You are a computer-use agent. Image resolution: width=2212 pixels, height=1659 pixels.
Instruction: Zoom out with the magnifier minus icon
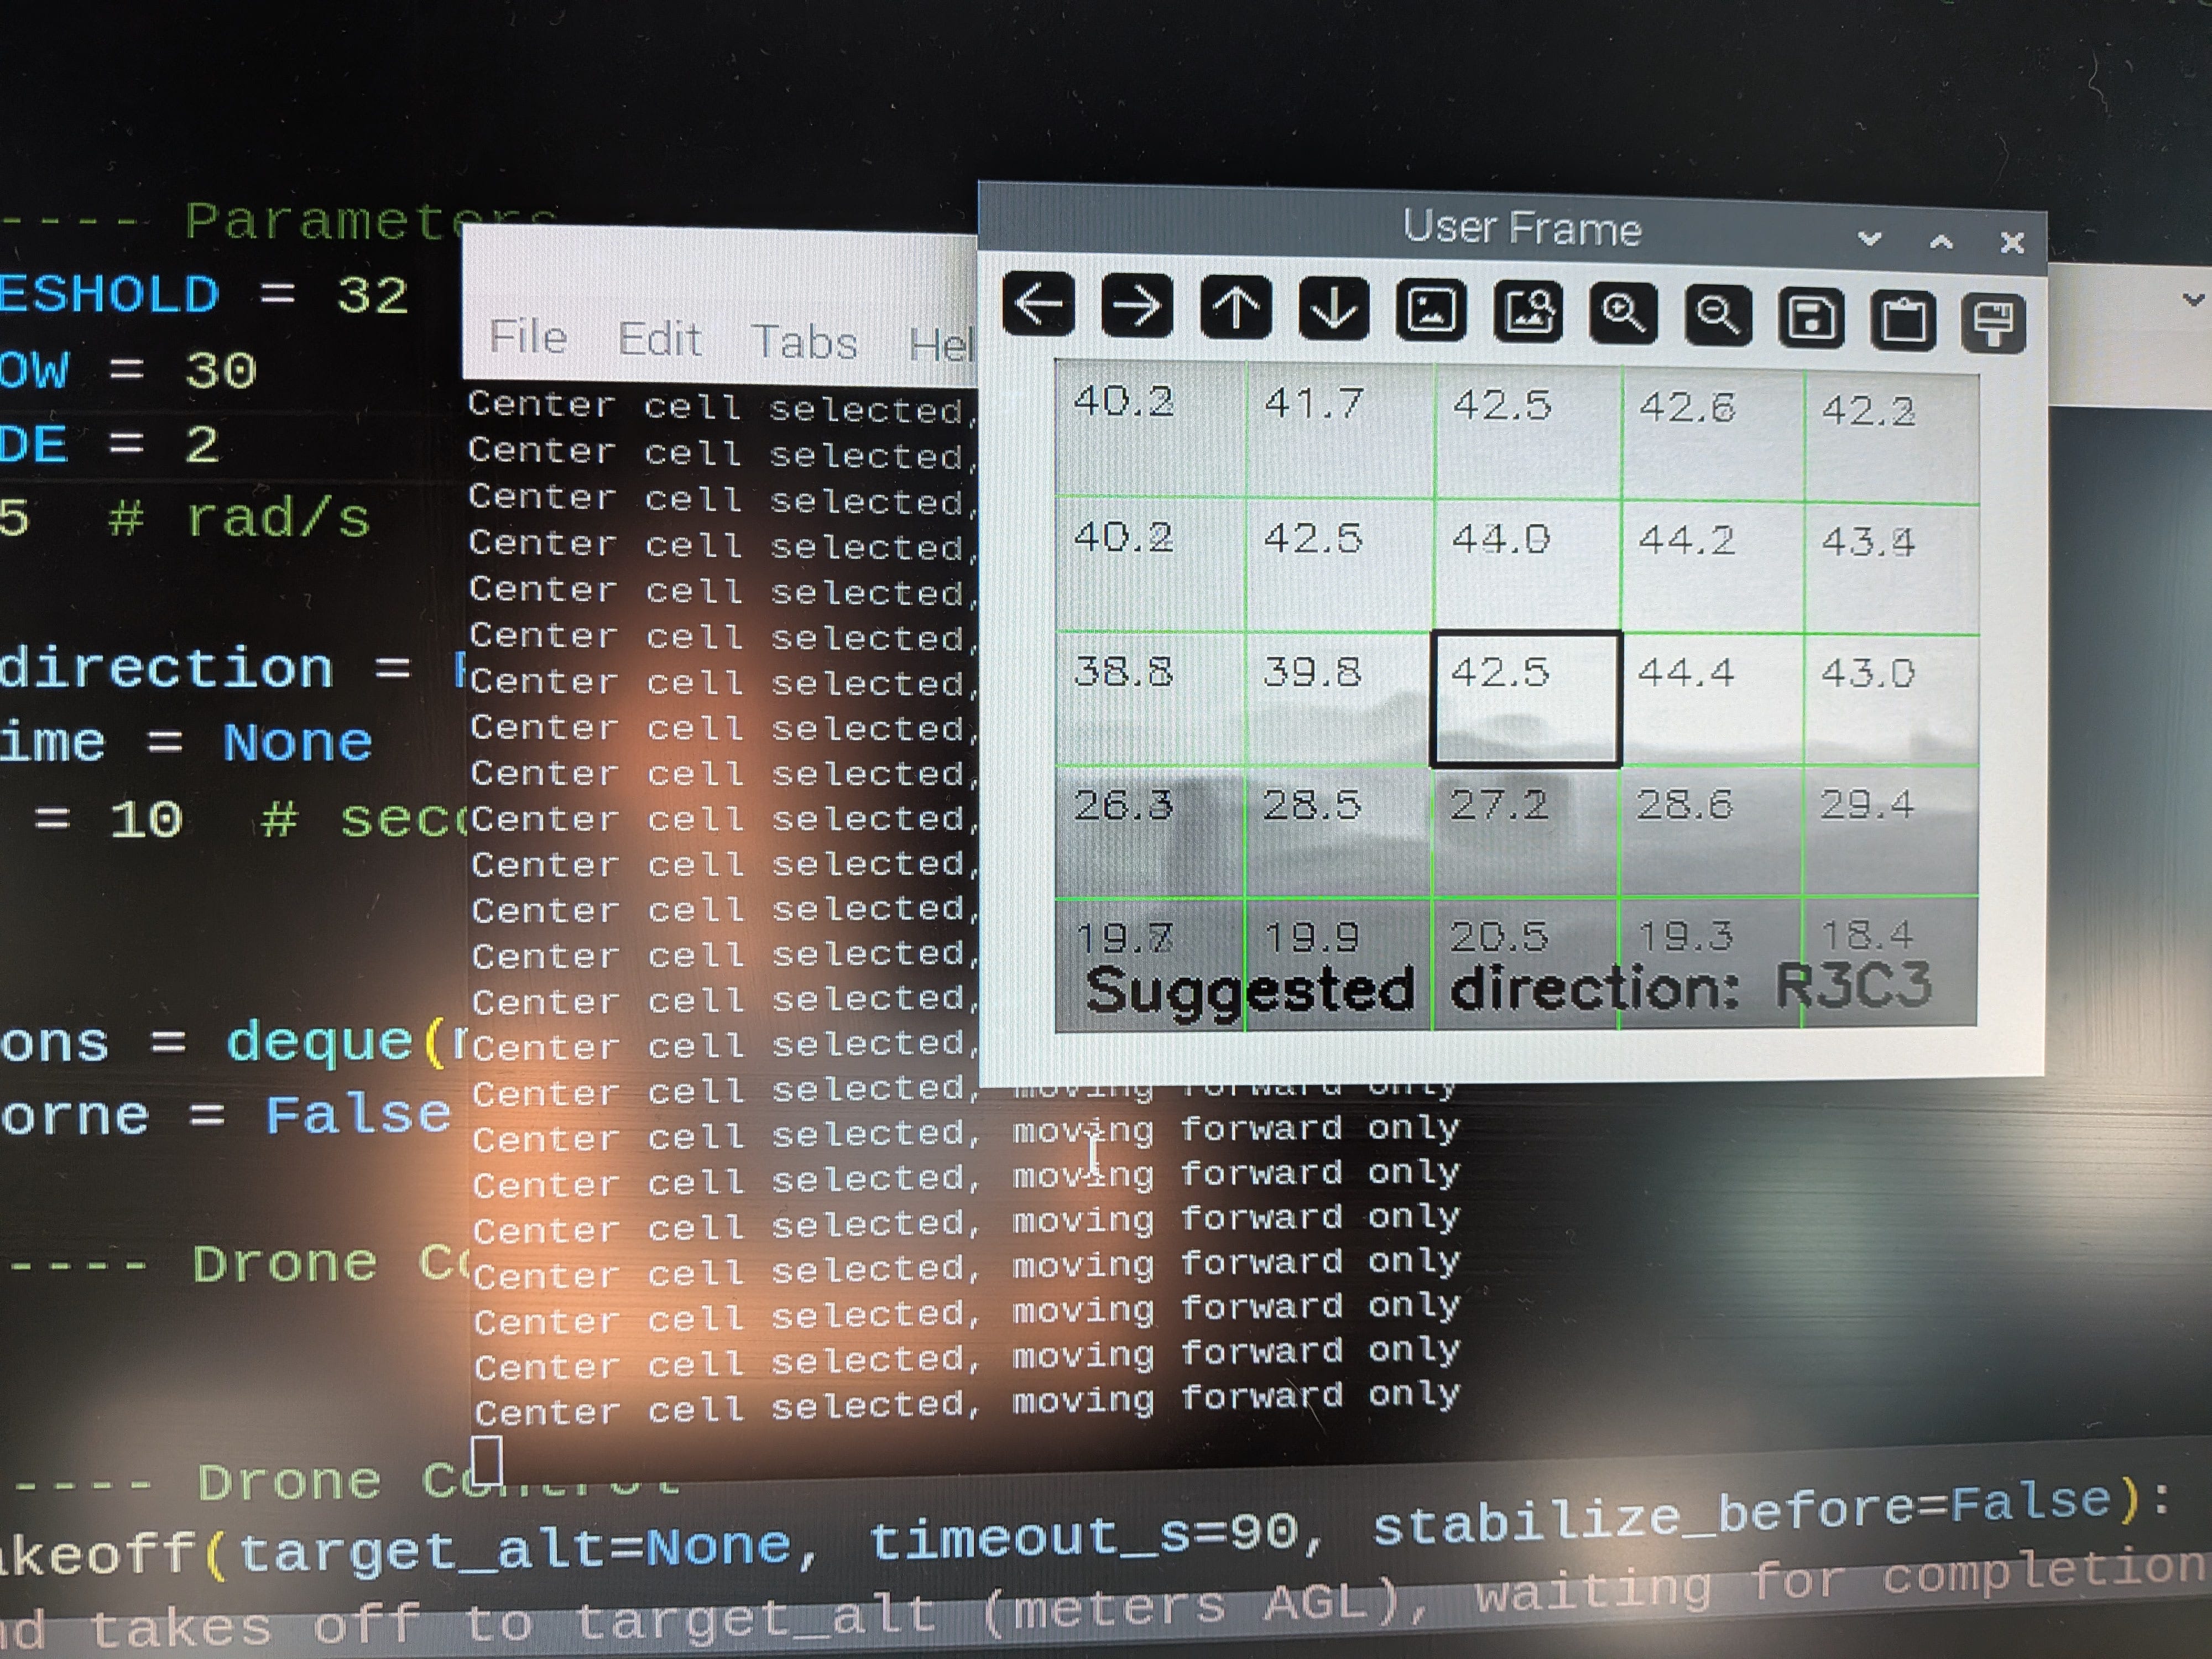(x=1717, y=317)
